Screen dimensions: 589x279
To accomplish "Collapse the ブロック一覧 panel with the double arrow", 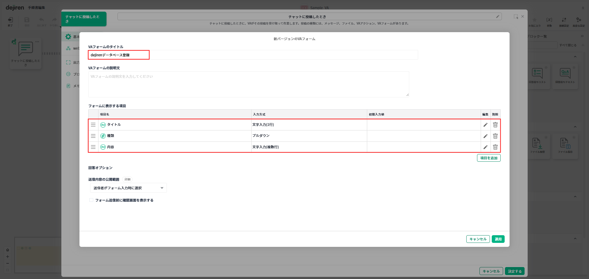I will click(x=582, y=36).
